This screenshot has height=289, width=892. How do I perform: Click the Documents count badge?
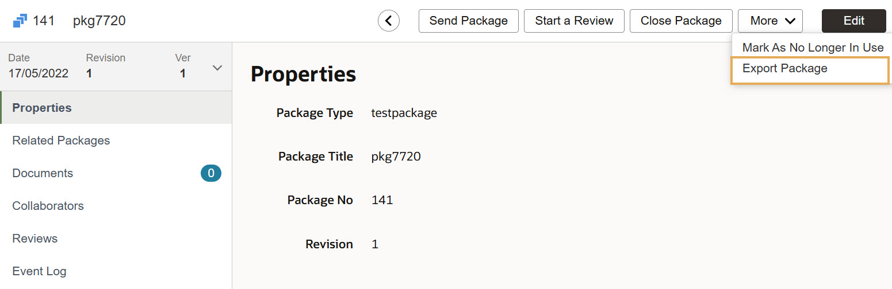(x=211, y=173)
